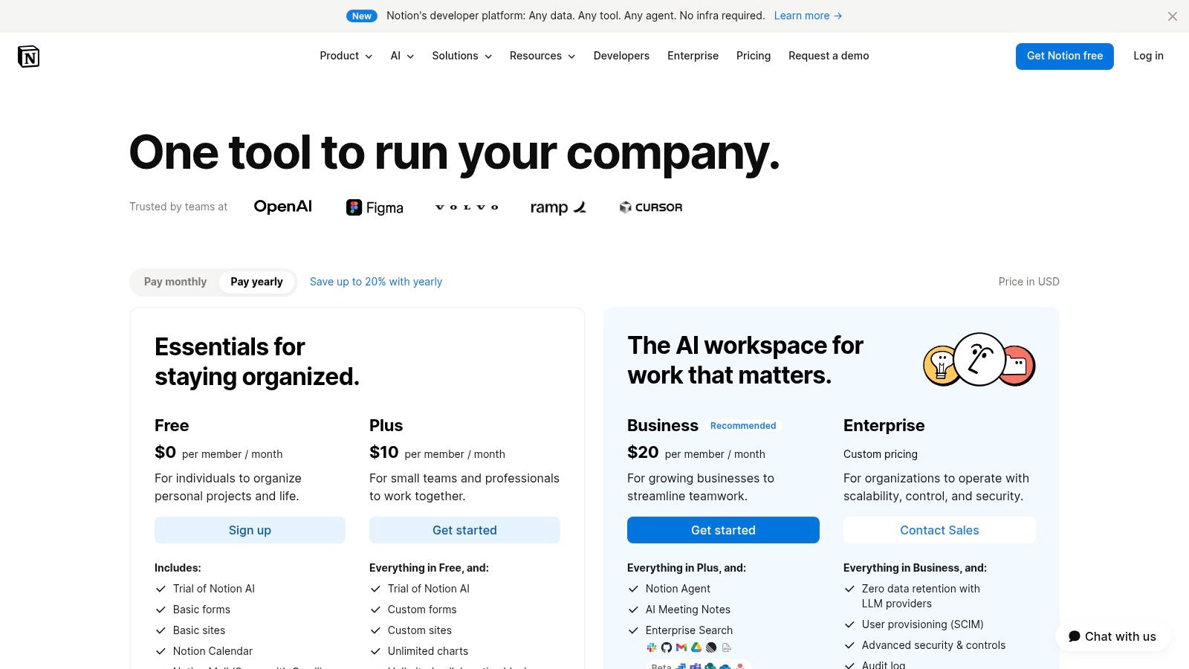This screenshot has height=669, width=1189.
Task: Click the Gmail icon under Enterprise Search
Action: pyautogui.click(x=681, y=647)
